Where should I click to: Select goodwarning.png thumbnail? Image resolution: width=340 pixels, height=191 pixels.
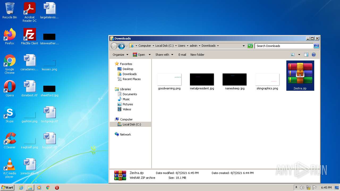pyautogui.click(x=169, y=82)
